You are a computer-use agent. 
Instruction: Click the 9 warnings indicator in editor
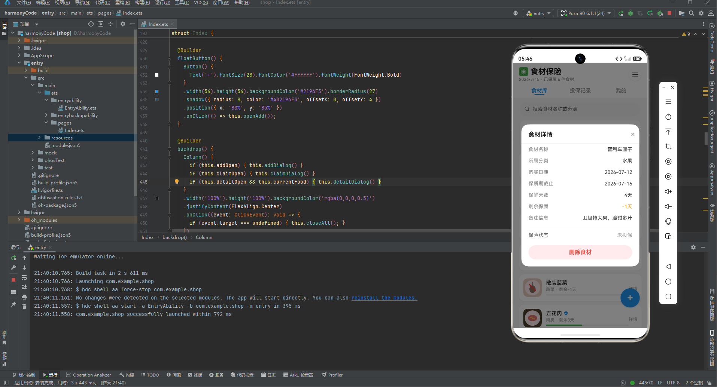click(x=686, y=34)
